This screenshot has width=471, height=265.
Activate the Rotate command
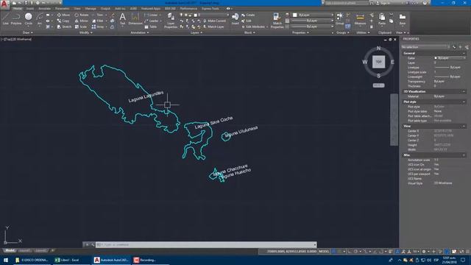pyautogui.click(x=82, y=15)
